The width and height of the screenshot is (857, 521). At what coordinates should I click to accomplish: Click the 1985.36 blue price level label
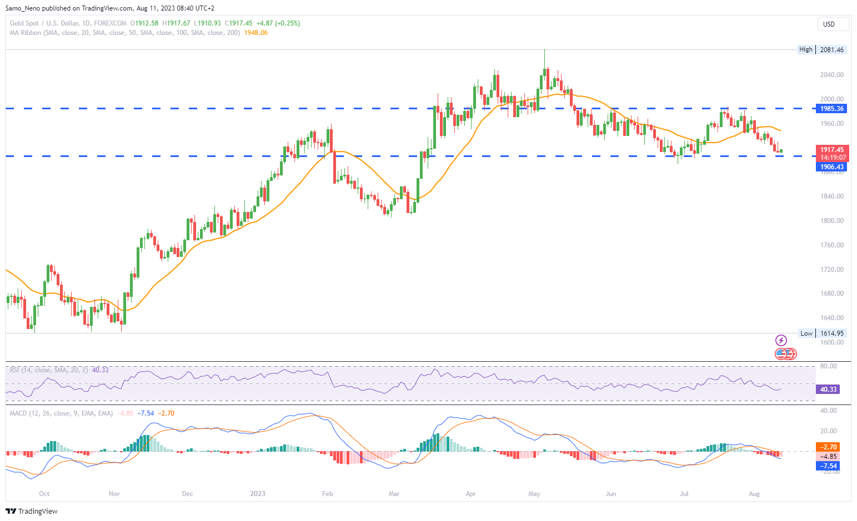(831, 109)
